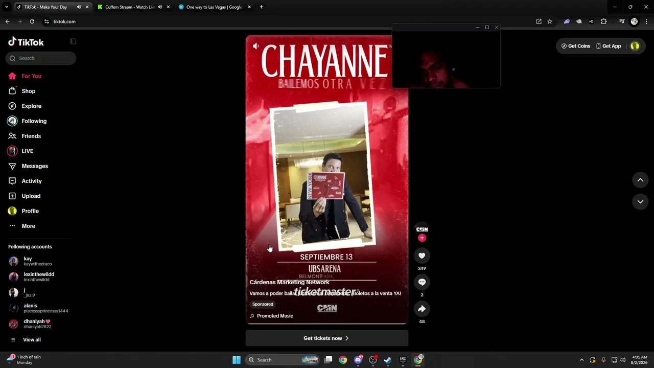Open alanis followed account
Viewport: 654px width, 368px height.
(x=38, y=308)
